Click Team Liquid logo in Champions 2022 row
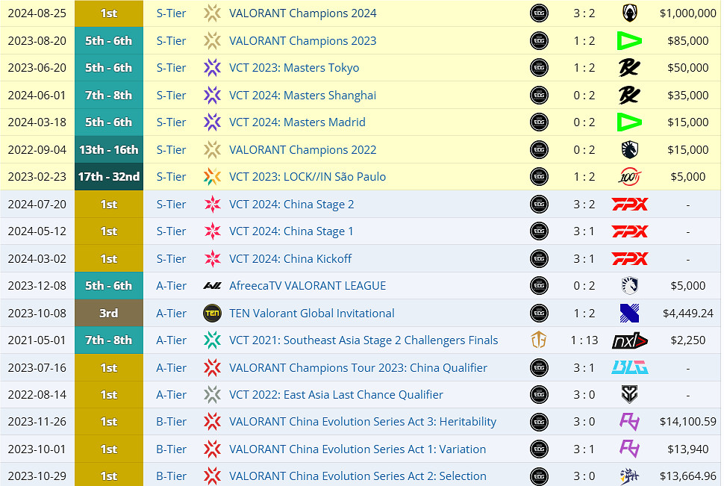The image size is (724, 486). pyautogui.click(x=629, y=150)
